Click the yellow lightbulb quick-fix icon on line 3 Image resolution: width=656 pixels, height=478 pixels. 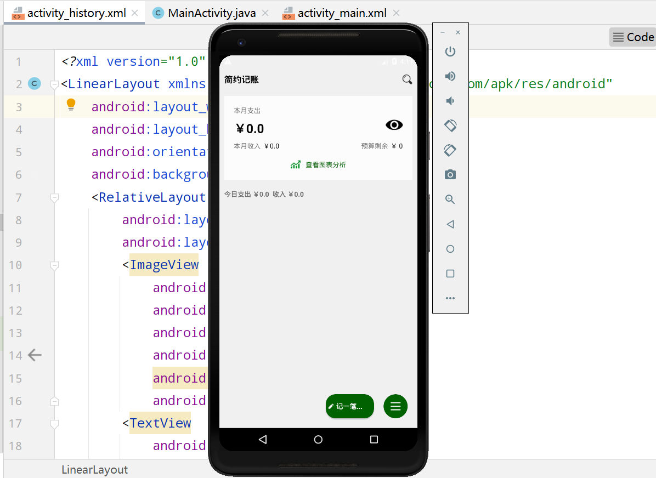(71, 105)
